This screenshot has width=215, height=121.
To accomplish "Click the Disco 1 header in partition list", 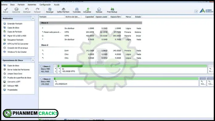I will pos(91,23).
